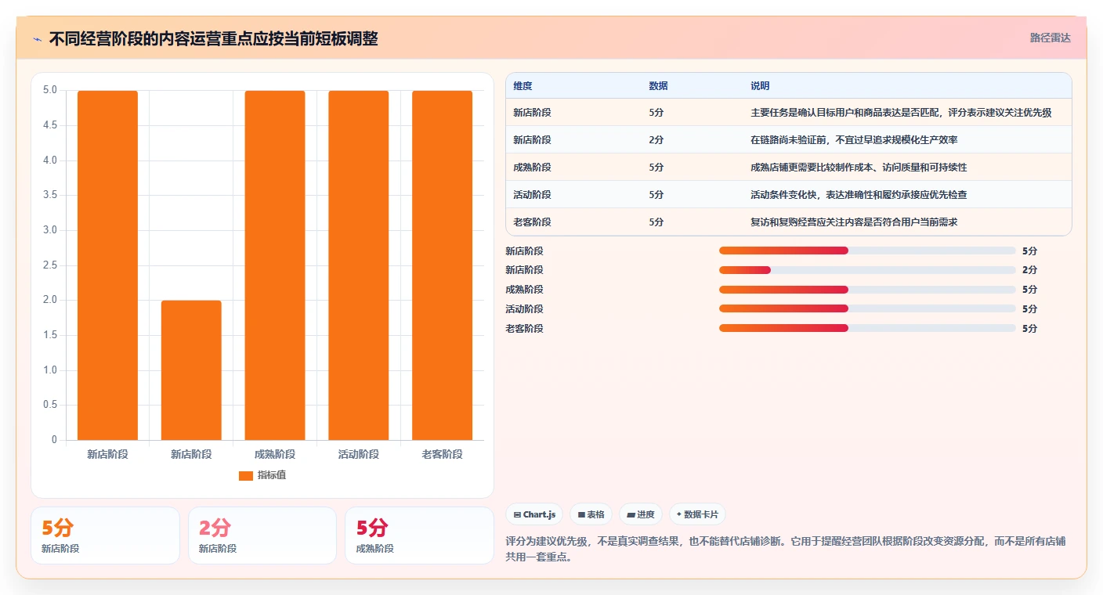
Task: Click the short 新店阶段 chart bar valued 2
Action: coord(191,370)
